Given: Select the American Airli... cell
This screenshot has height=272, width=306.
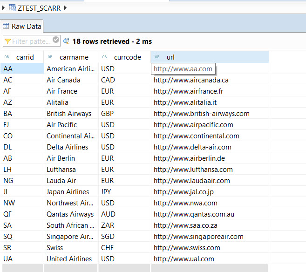Looking at the screenshot, I should 71,68.
